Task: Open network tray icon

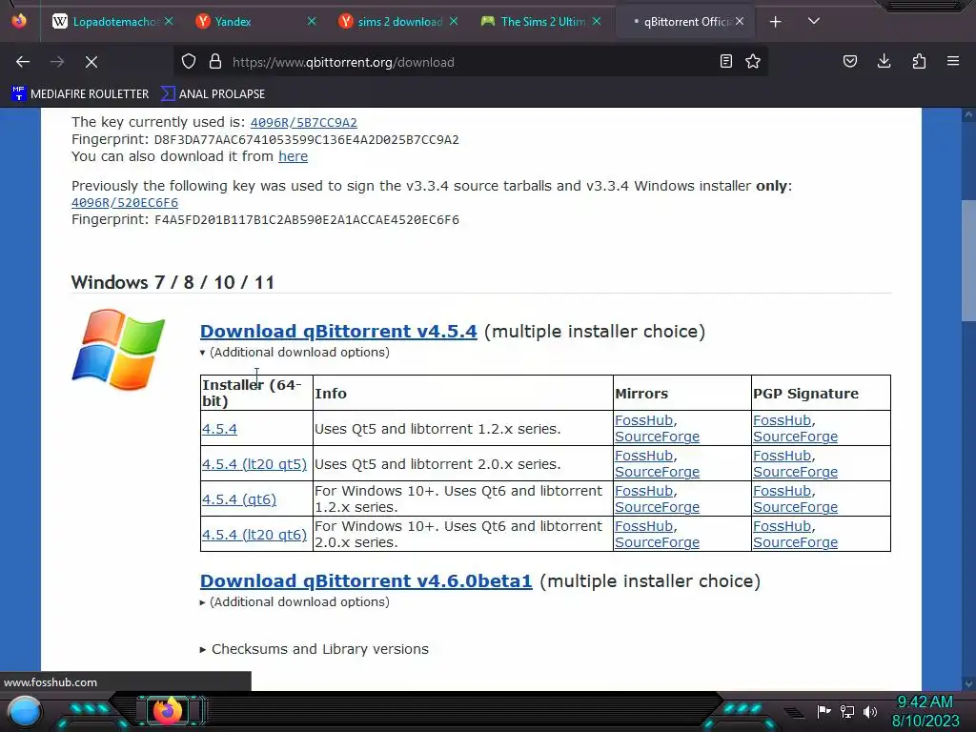Action: click(847, 711)
